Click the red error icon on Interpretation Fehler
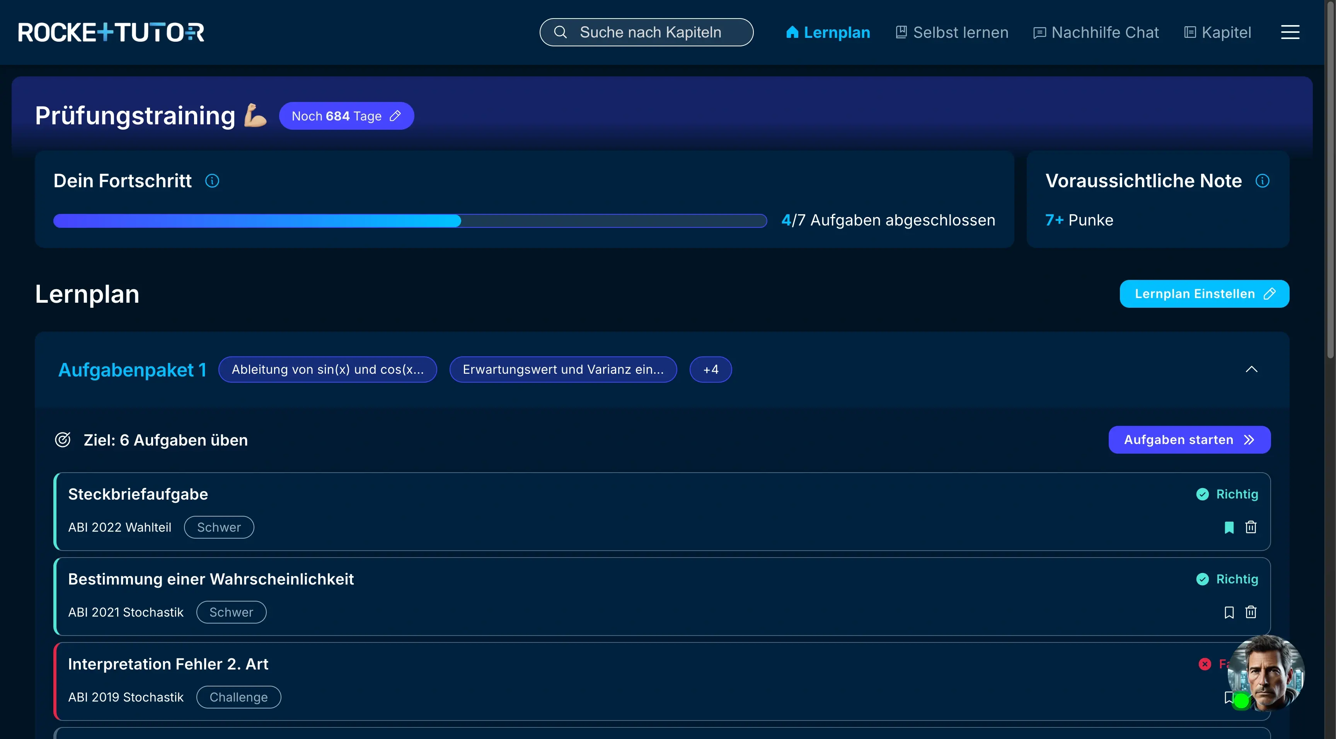The width and height of the screenshot is (1336, 739). pos(1205,664)
